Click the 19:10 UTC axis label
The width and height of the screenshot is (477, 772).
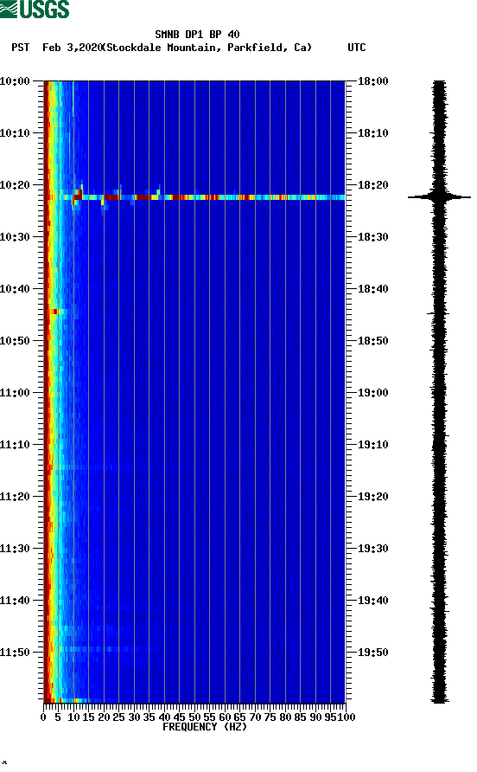(372, 445)
